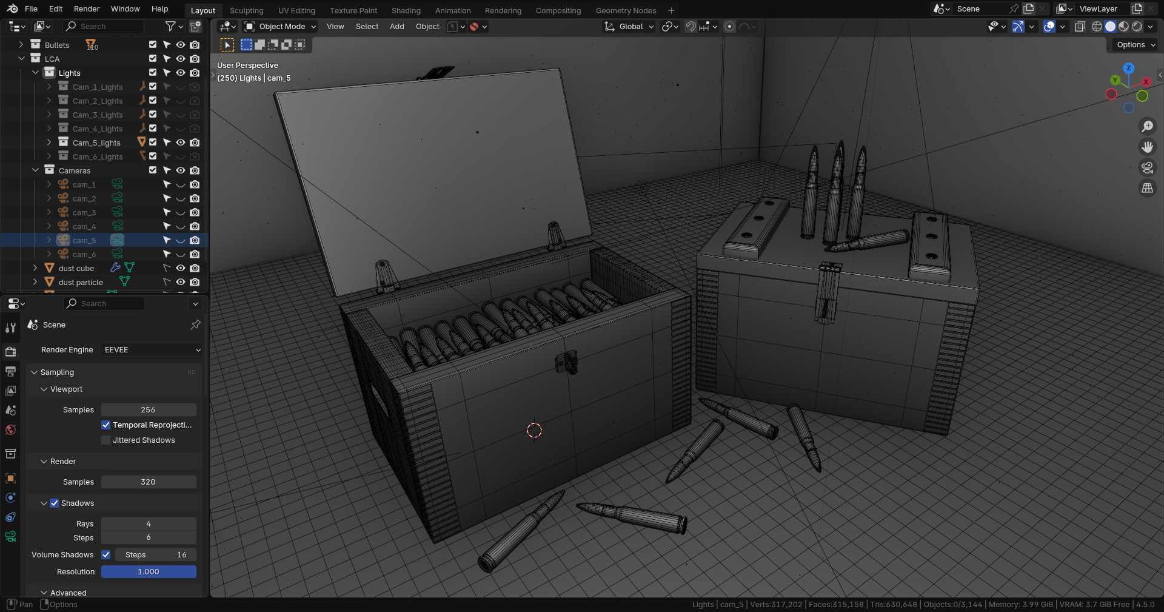Click the Render Samples field 320
Image resolution: width=1164 pixels, height=612 pixels.
[x=149, y=482]
